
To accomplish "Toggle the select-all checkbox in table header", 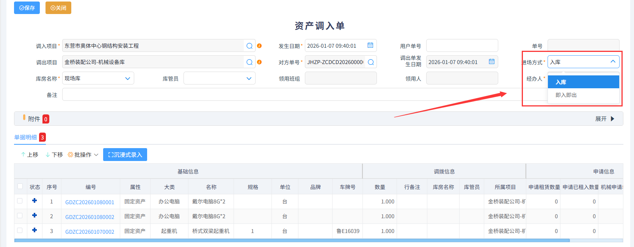I will click(x=20, y=186).
